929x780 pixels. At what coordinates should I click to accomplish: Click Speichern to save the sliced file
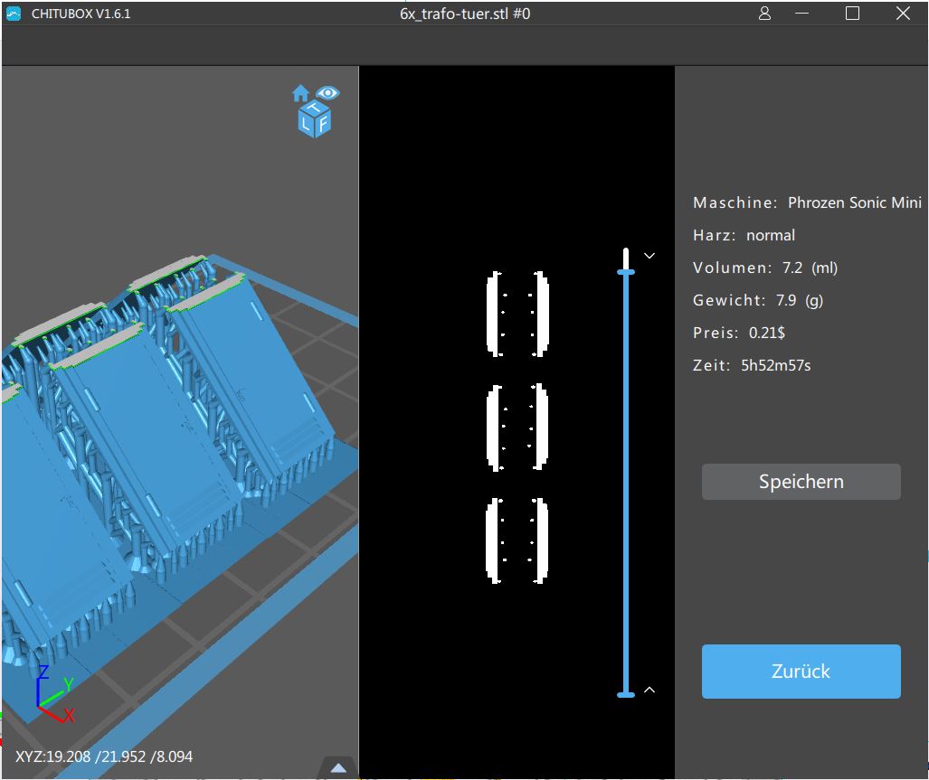[x=801, y=482]
